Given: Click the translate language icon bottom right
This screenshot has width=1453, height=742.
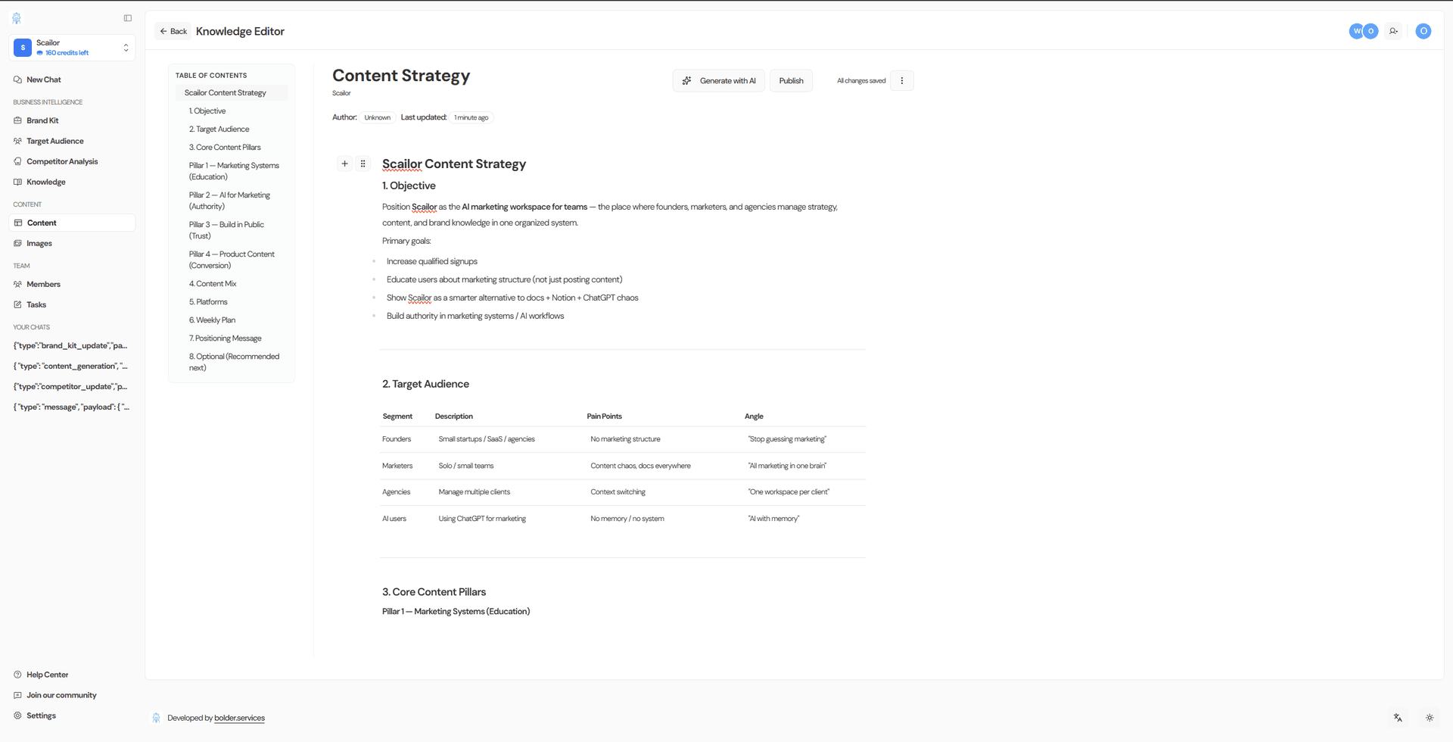Looking at the screenshot, I should pos(1398,717).
